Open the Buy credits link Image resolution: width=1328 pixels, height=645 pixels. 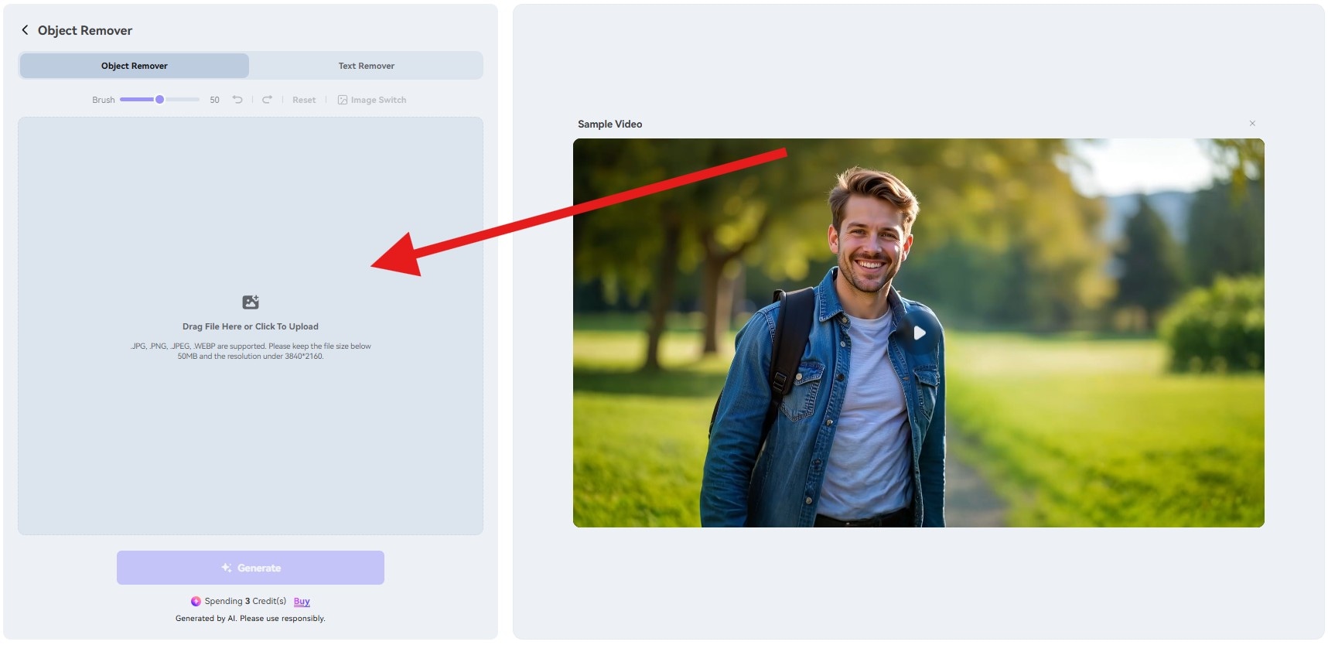(x=302, y=601)
